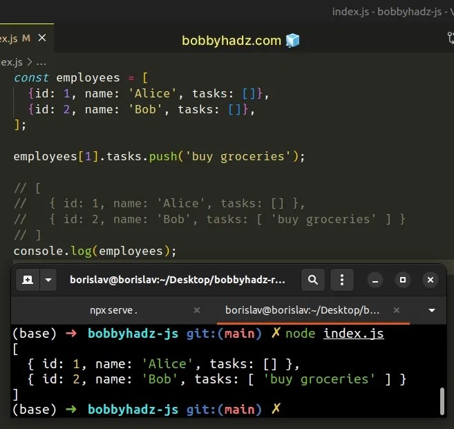Click the 'const' keyword in the editor
This screenshot has width=454, height=429.
point(31,77)
